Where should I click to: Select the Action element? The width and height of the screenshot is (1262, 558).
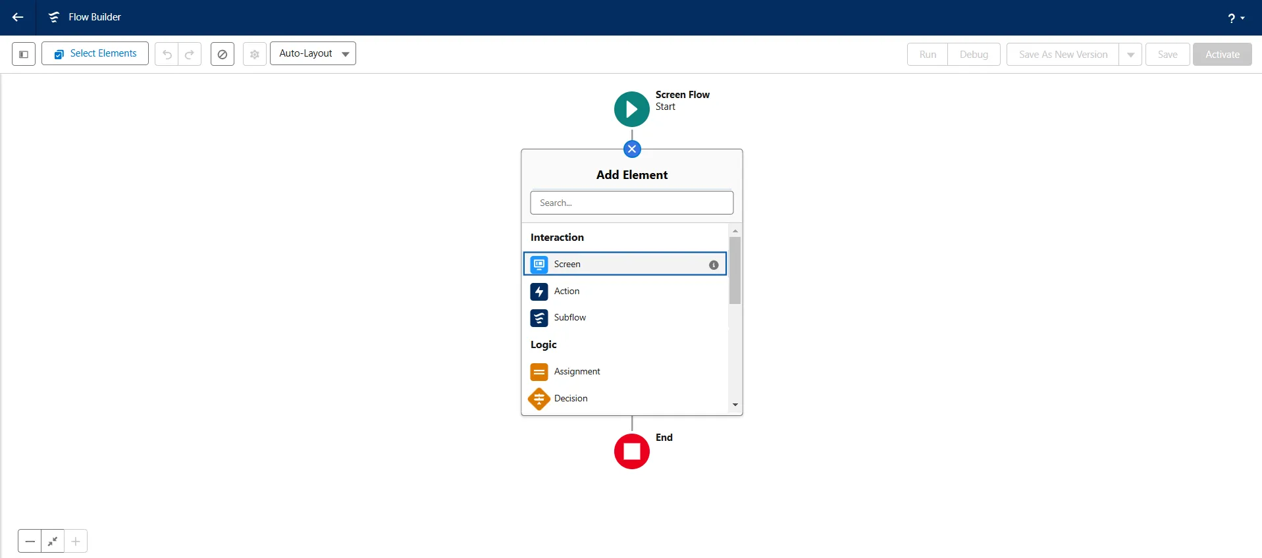coord(566,292)
